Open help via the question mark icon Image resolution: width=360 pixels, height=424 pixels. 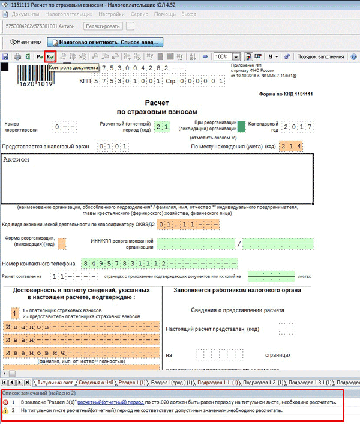click(x=355, y=56)
